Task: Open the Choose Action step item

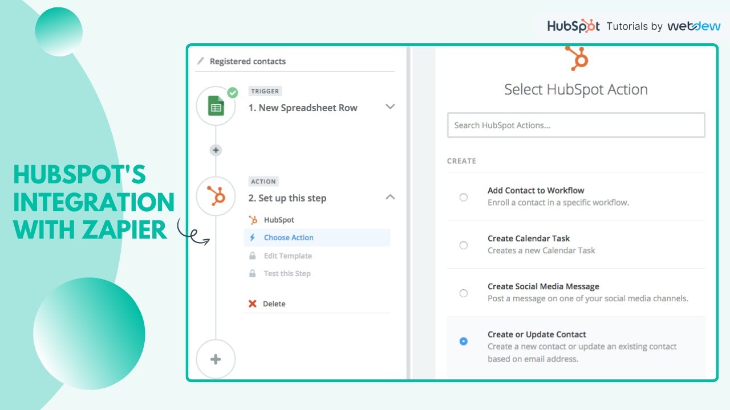Action: coord(317,237)
